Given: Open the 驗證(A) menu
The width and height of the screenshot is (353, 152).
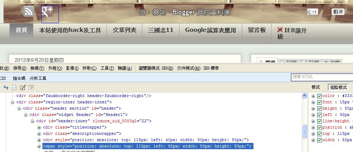Looking at the screenshot, I should click(x=125, y=68).
